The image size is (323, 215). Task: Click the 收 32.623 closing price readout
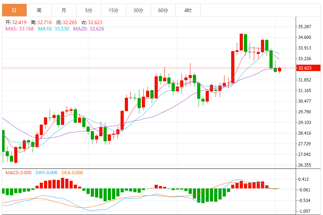(x=92, y=22)
